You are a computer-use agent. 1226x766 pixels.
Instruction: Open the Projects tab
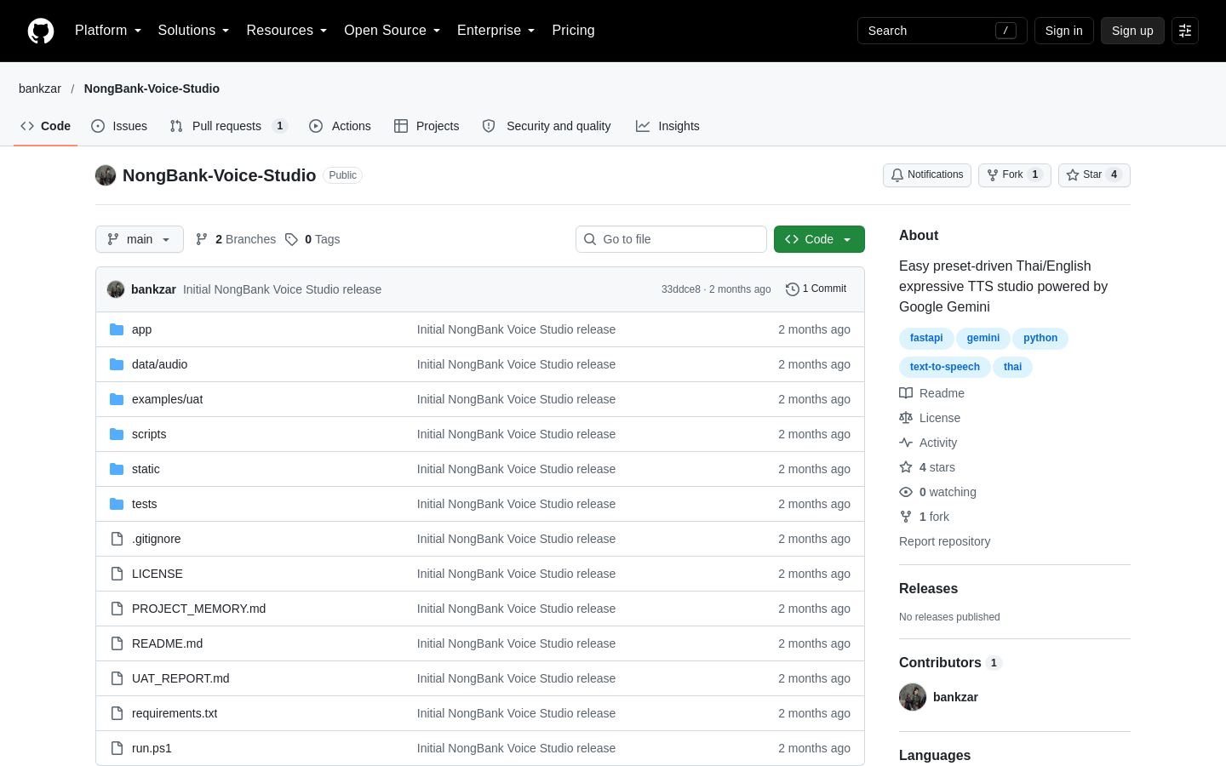pyautogui.click(x=427, y=126)
